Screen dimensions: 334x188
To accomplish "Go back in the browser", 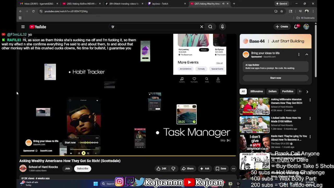I will click(x=20, y=11).
